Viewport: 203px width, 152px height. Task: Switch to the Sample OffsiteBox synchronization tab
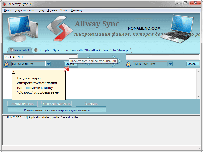click(x=81, y=50)
